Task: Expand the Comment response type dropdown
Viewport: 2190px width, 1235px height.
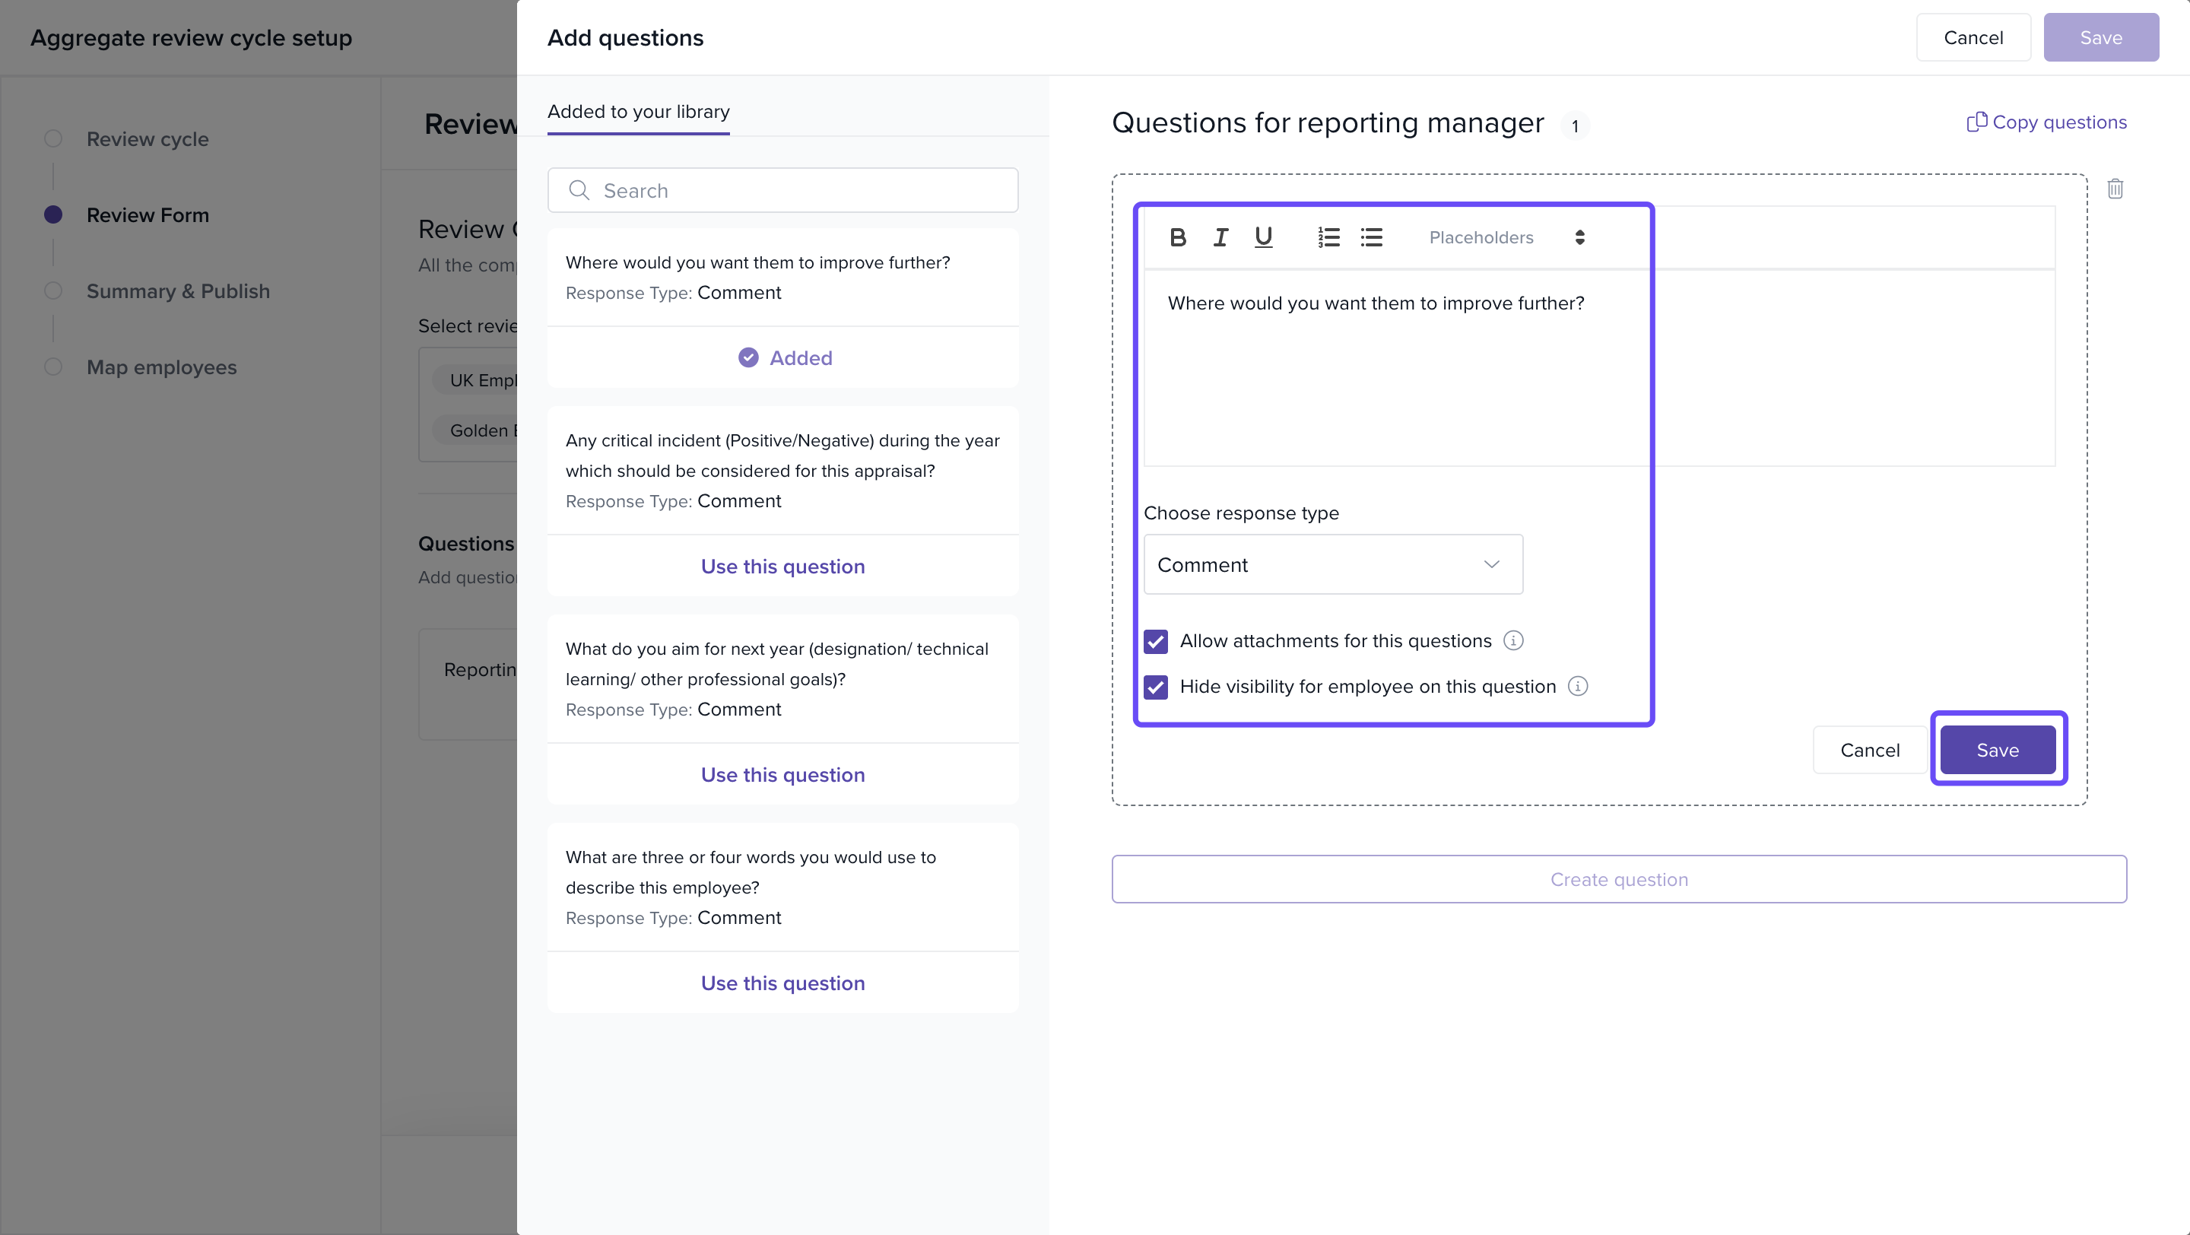Action: (1332, 564)
